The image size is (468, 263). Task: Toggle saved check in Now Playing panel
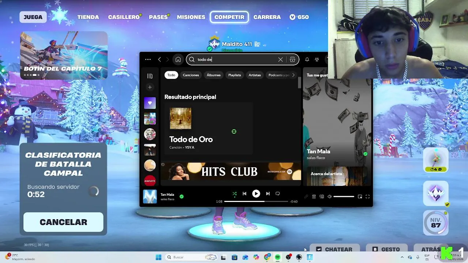365,154
